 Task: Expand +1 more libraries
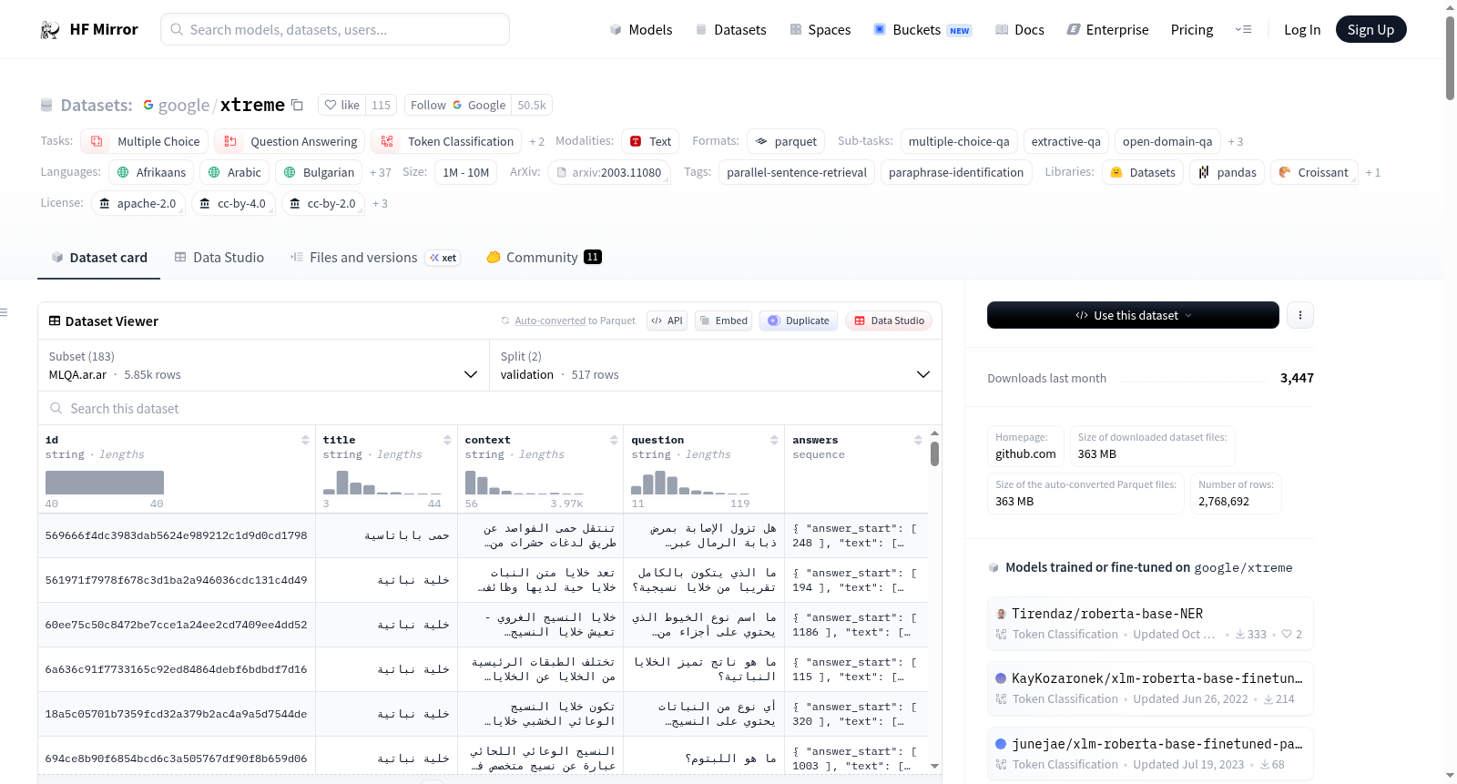click(x=1373, y=172)
